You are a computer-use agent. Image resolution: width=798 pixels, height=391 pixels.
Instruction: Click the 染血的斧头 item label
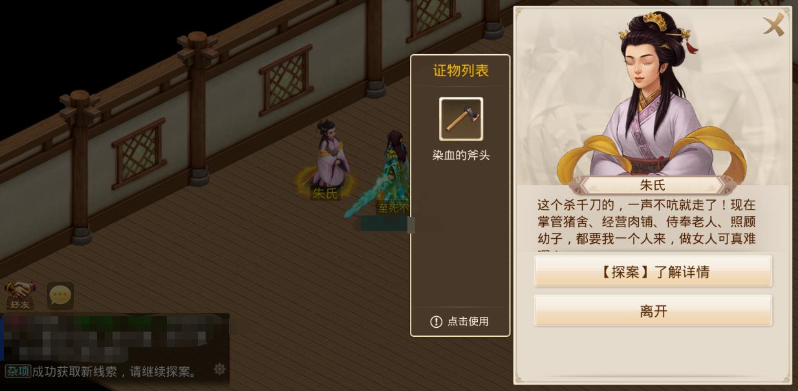[461, 155]
